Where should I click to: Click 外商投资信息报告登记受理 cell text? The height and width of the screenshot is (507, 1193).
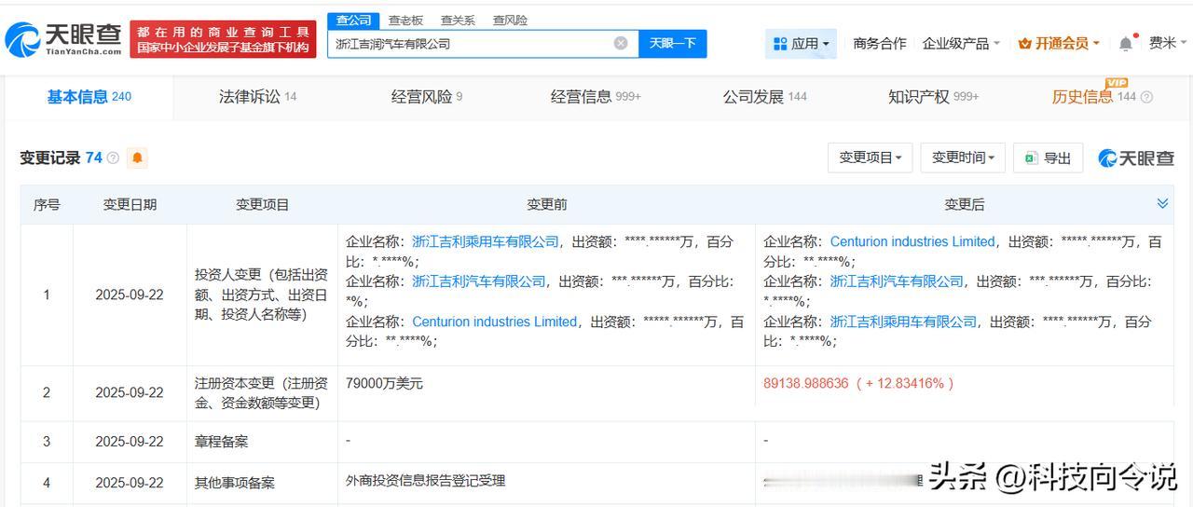[425, 481]
